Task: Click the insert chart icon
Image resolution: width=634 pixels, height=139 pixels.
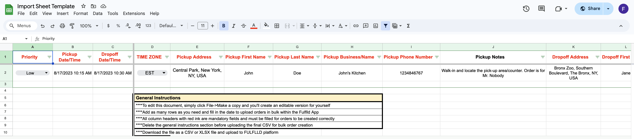Action: click(375, 26)
